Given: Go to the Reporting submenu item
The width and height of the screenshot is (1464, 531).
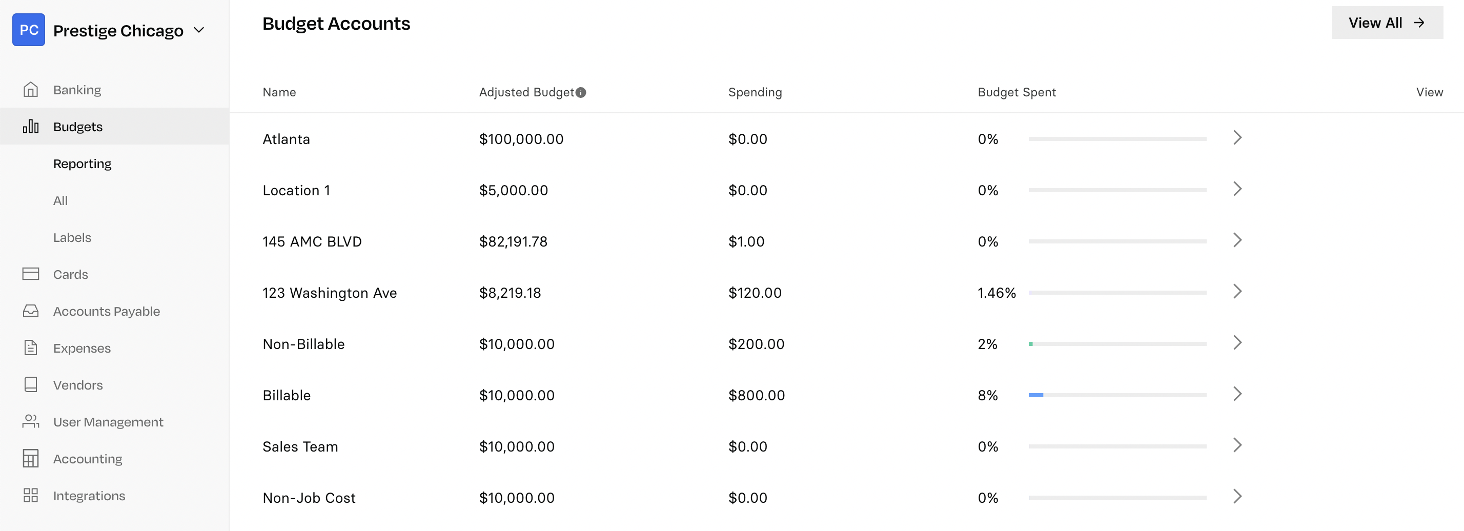Looking at the screenshot, I should 83,164.
